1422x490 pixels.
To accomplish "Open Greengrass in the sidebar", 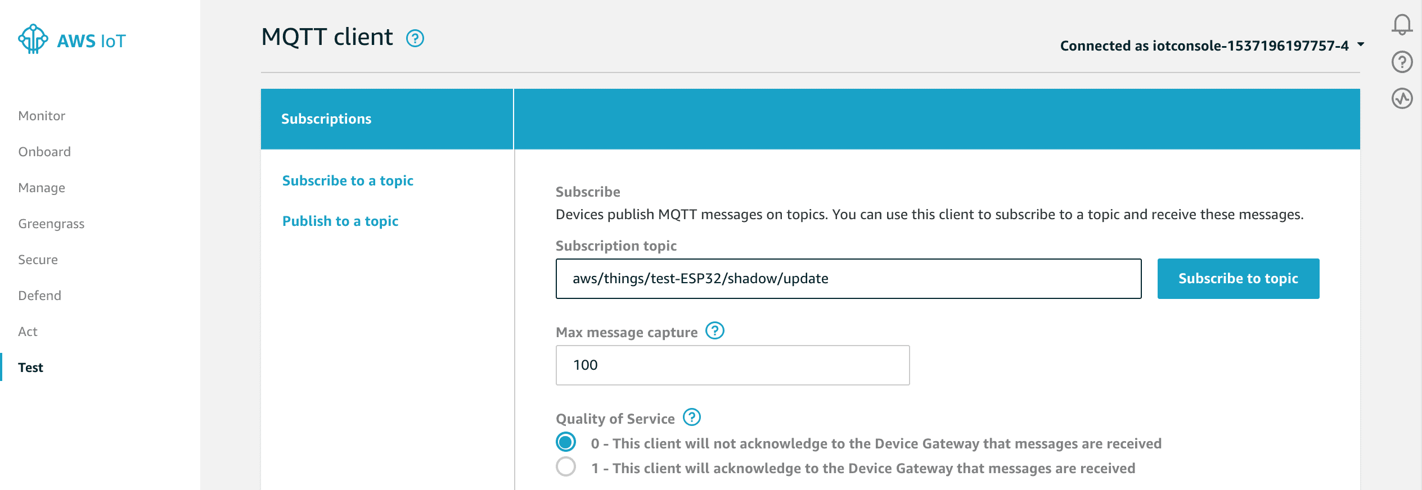I will (x=51, y=224).
